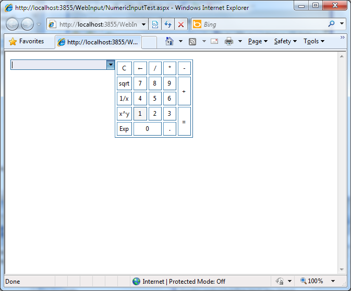Toggle the numeric input calculator dropdown arrow
351x291 pixels.
click(110, 65)
